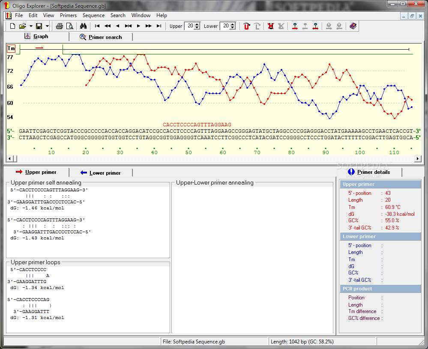Click the Oligo Explorer document icon in menu bar
This screenshot has width=428, height=349.
tap(9, 15)
